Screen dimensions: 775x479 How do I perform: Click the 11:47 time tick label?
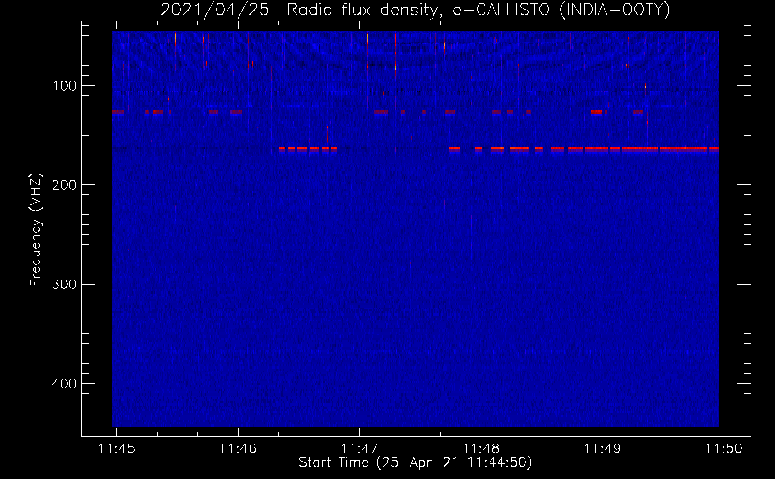(360, 448)
